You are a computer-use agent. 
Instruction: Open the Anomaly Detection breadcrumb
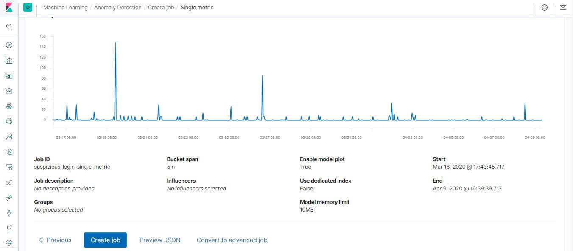pos(118,7)
